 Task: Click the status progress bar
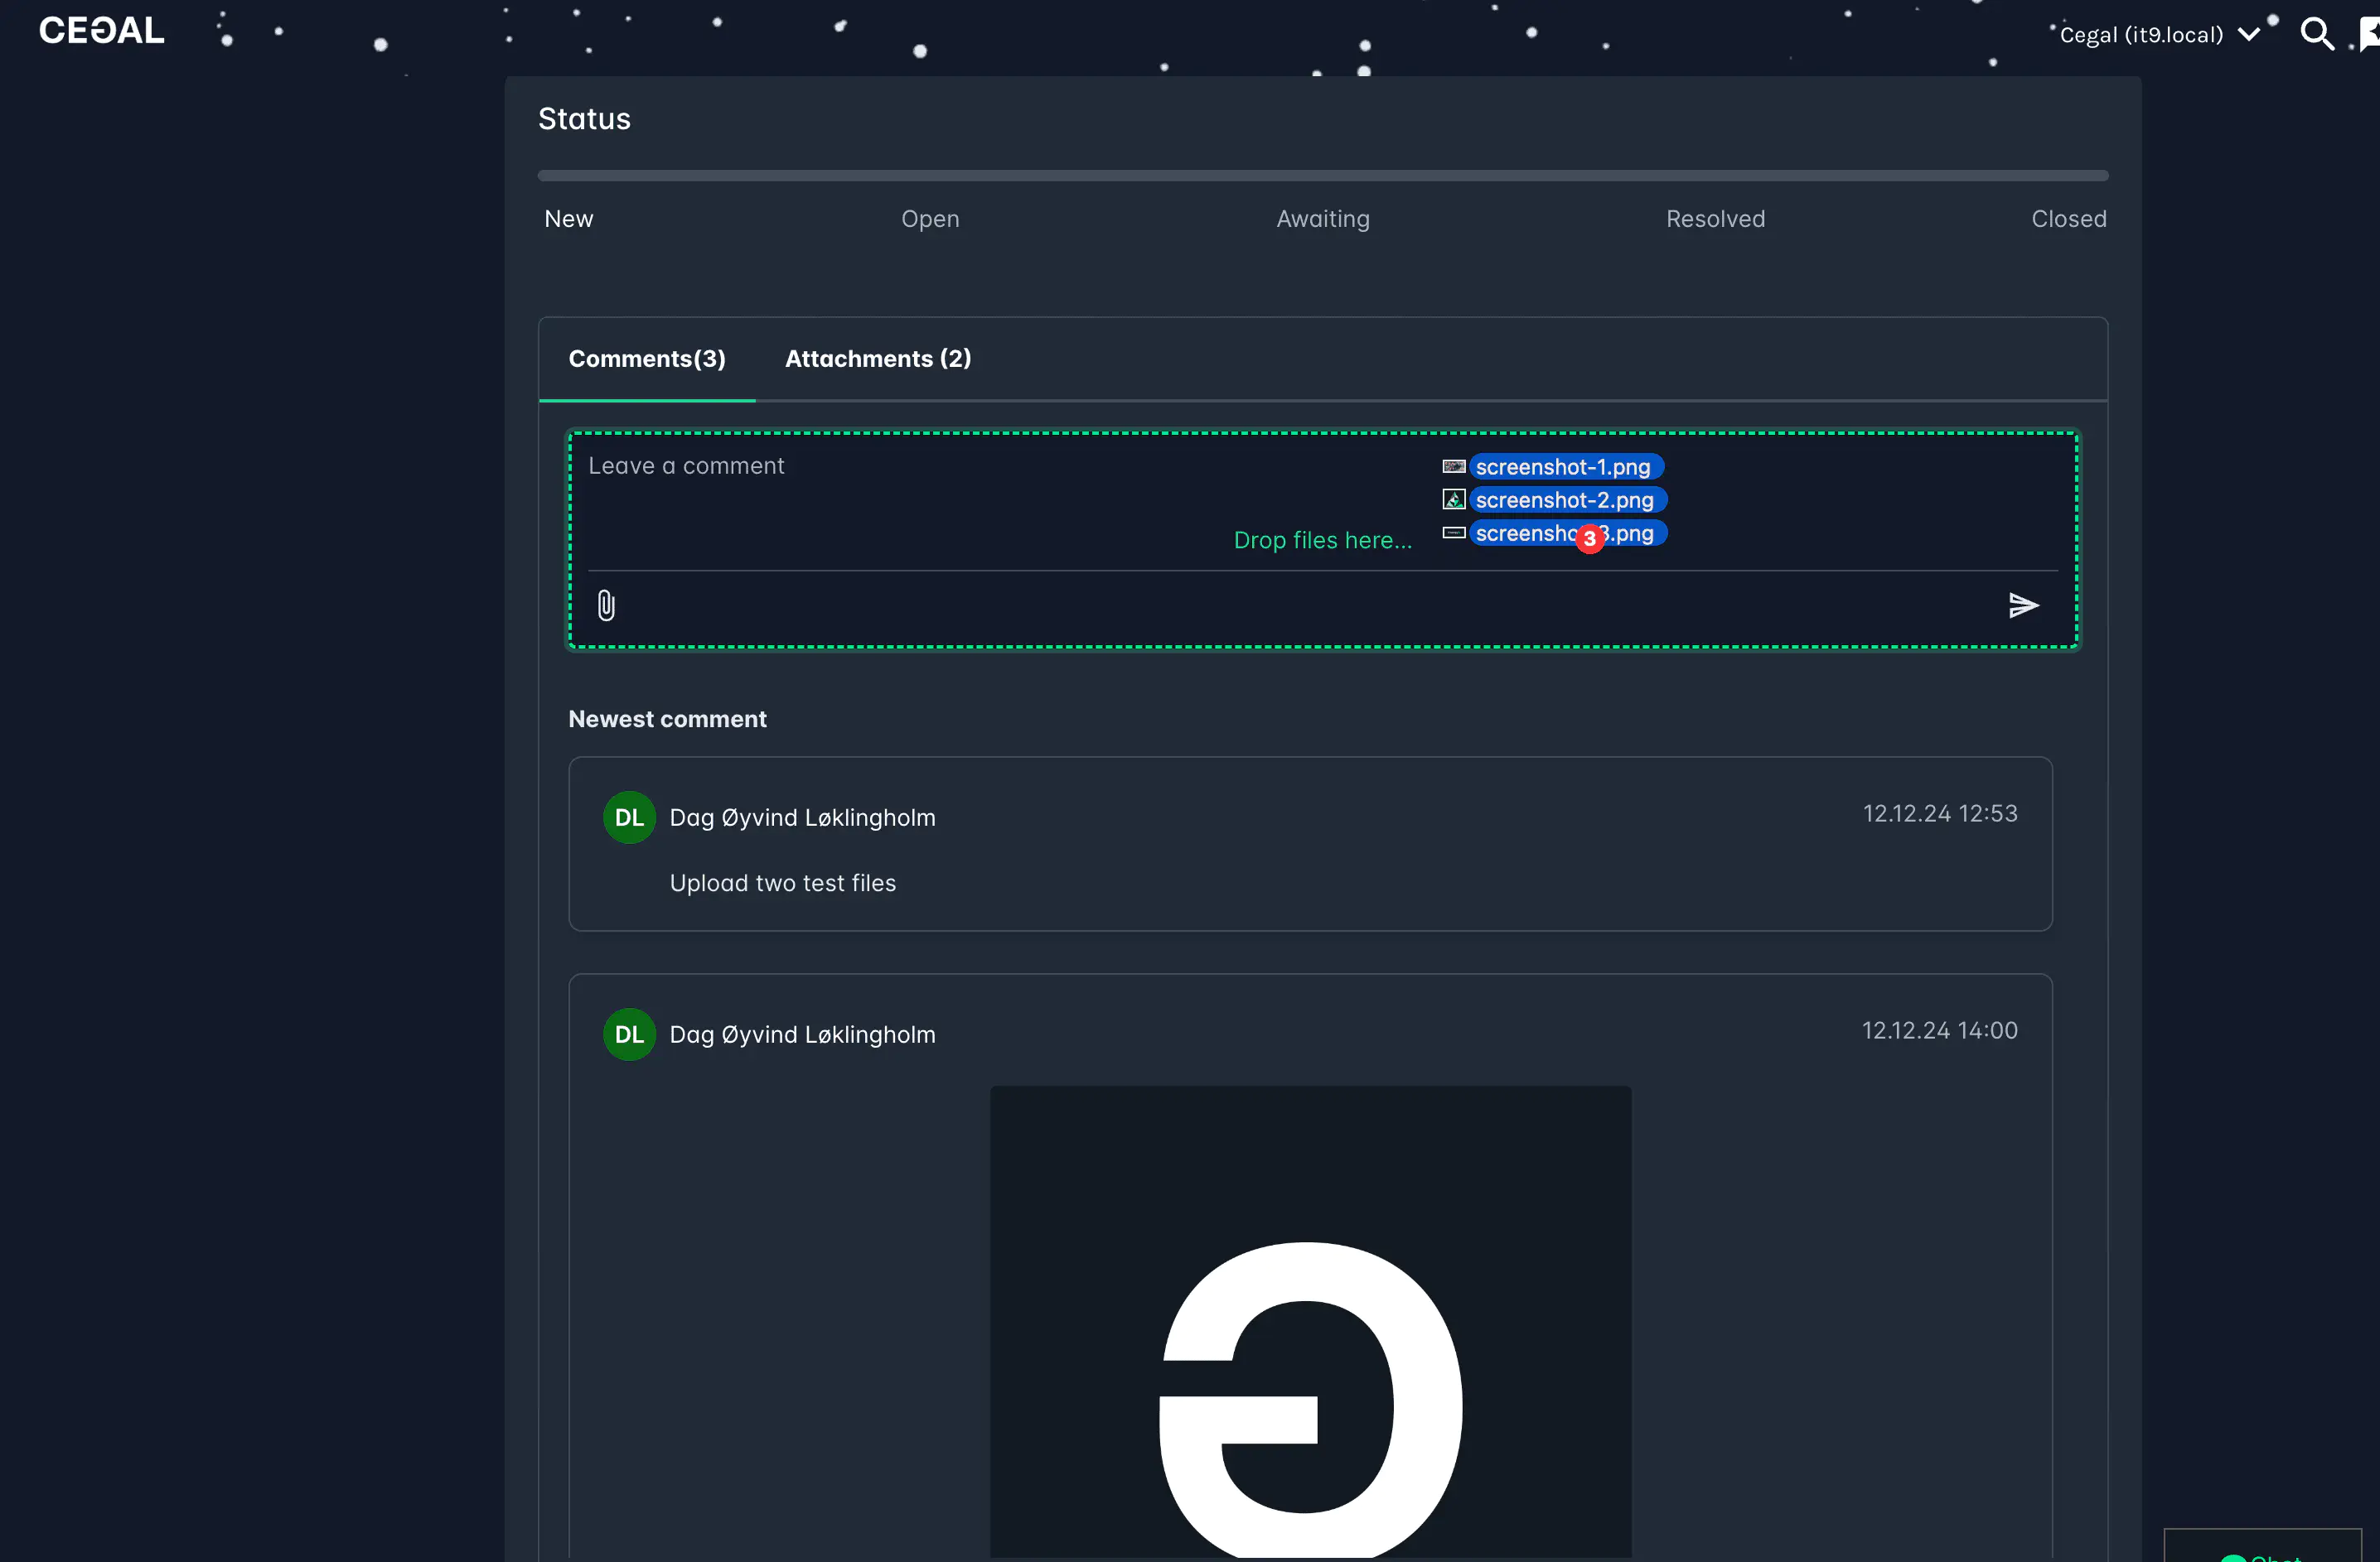point(1322,176)
